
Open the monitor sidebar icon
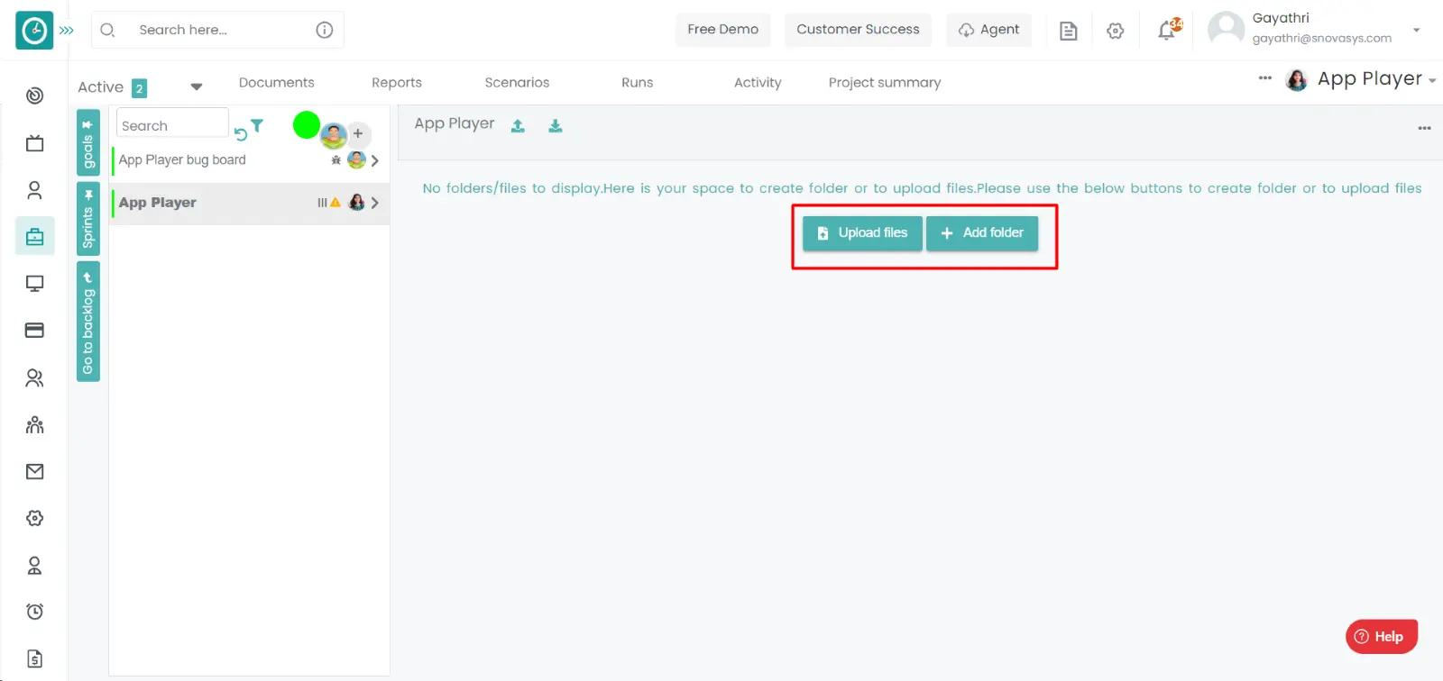(34, 284)
